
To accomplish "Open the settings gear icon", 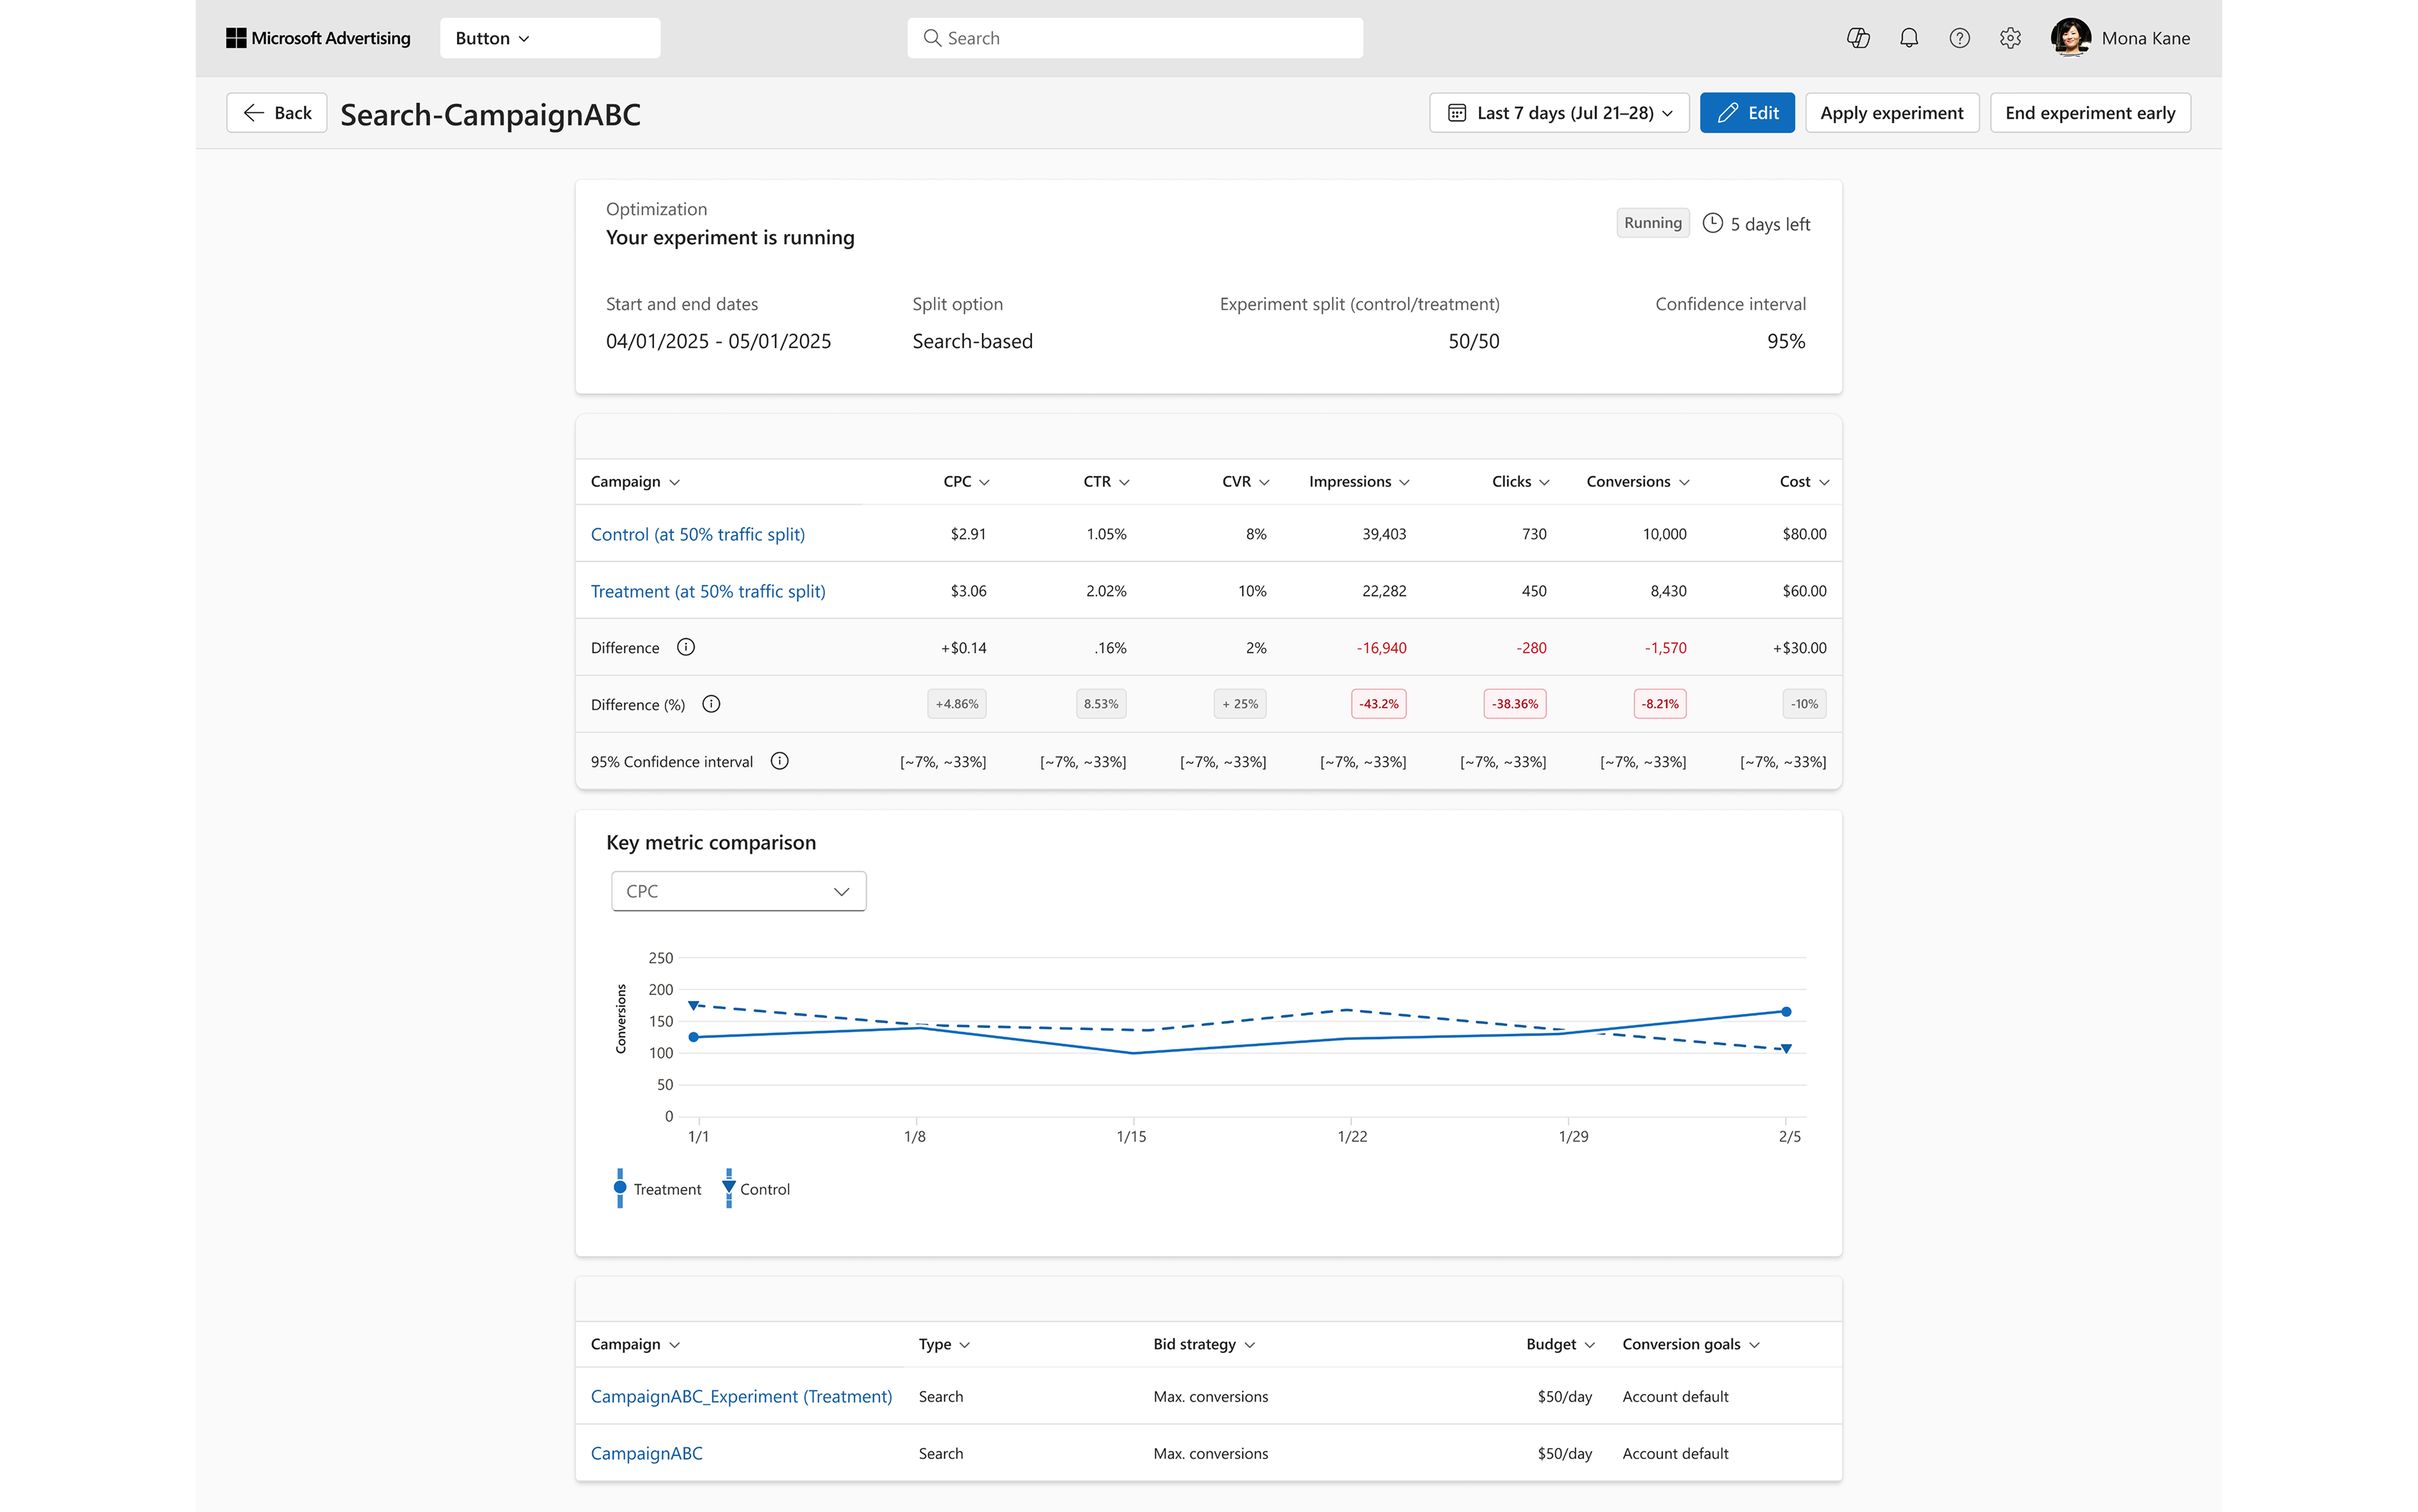I will click(2010, 38).
